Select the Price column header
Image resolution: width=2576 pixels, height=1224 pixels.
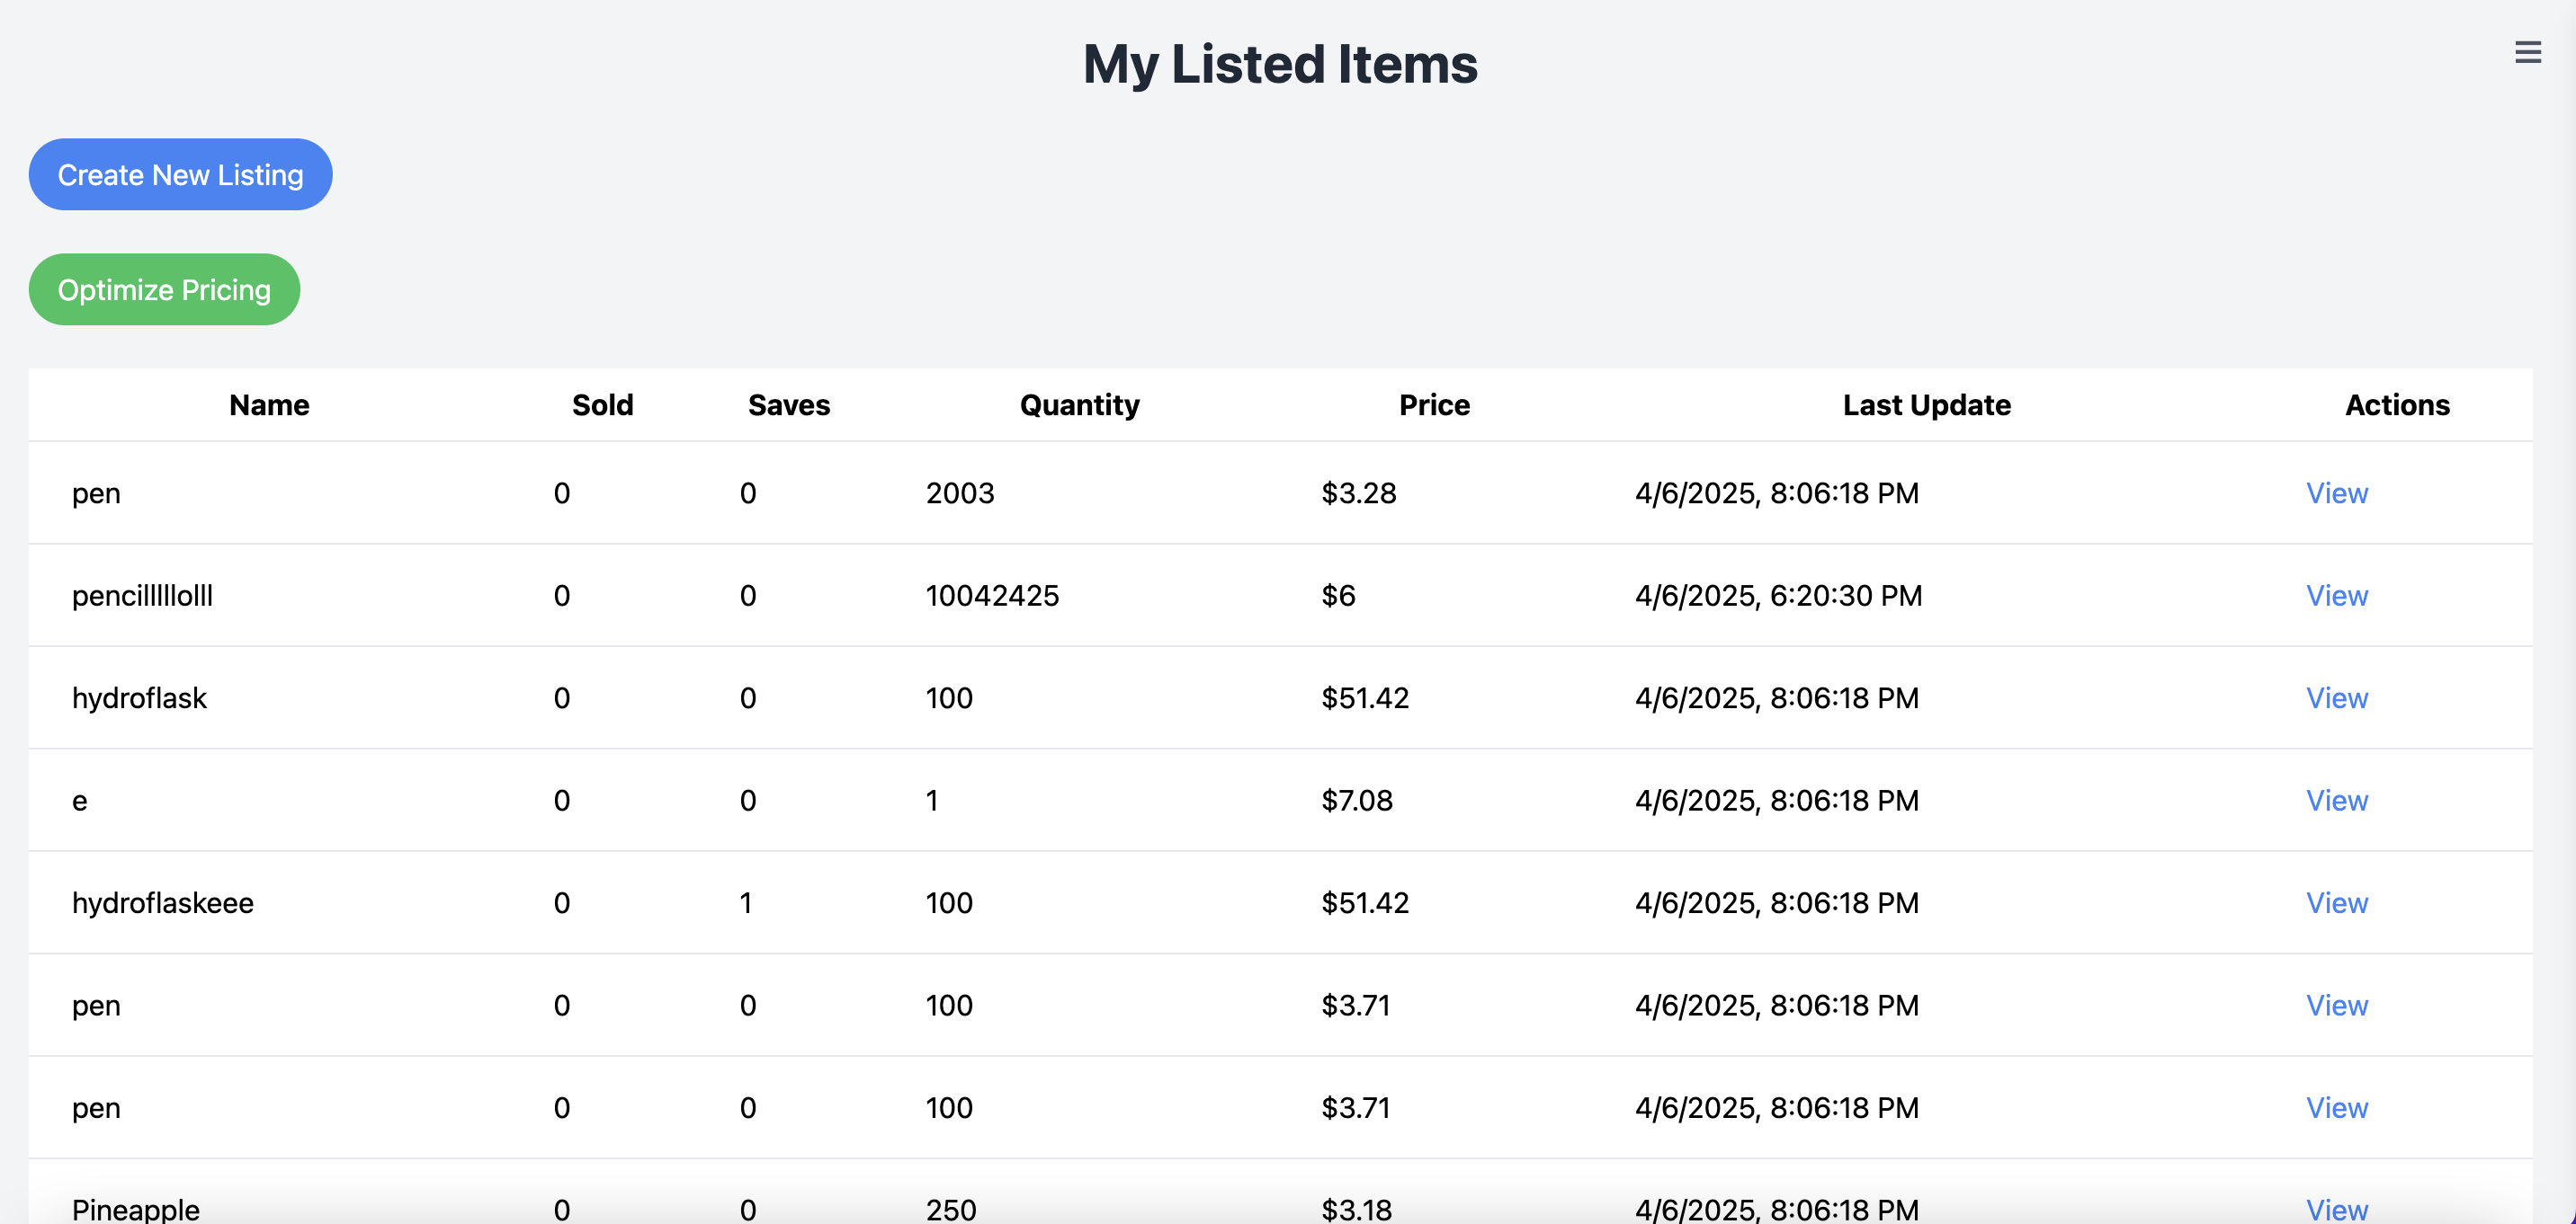(x=1433, y=404)
